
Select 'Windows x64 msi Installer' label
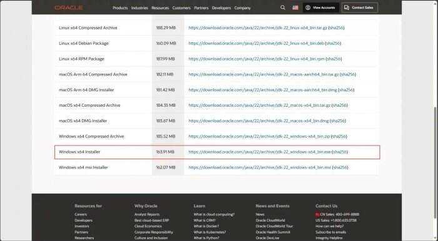pyautogui.click(x=83, y=167)
